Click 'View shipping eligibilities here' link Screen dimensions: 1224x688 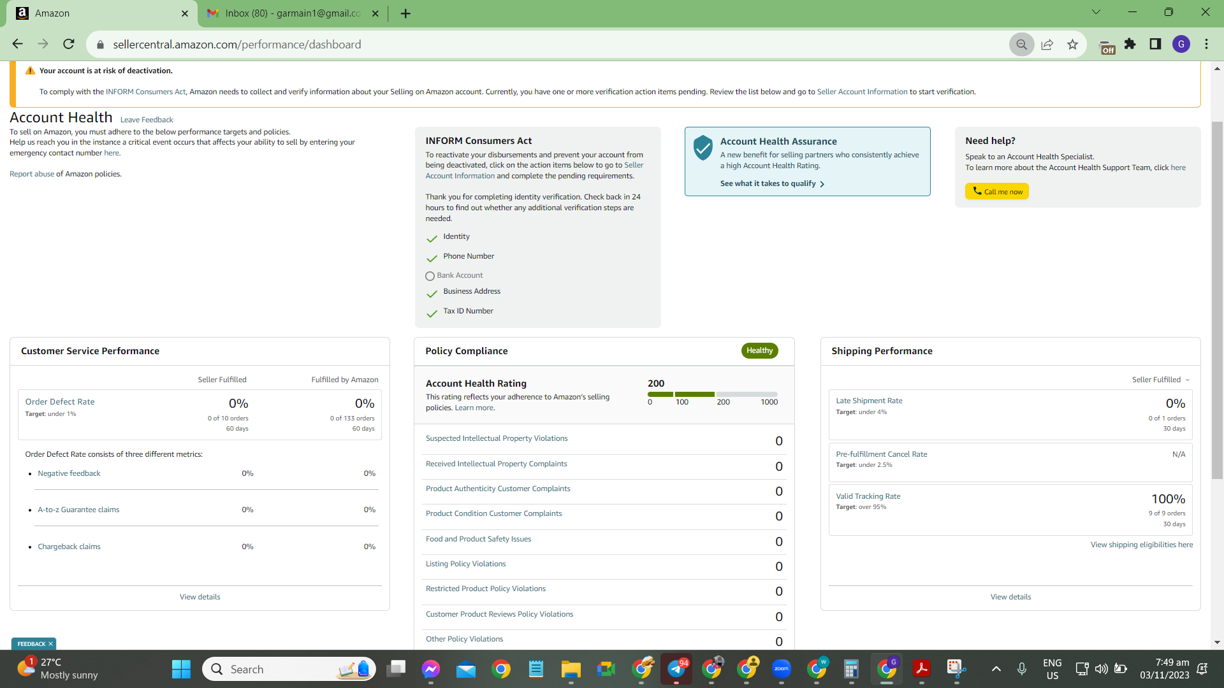(x=1142, y=545)
